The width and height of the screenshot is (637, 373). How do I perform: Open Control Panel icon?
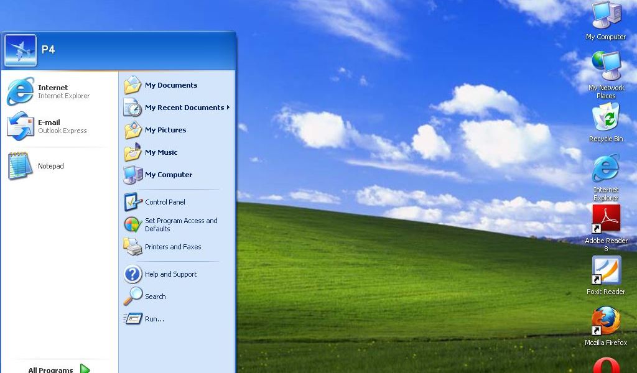[x=133, y=201]
